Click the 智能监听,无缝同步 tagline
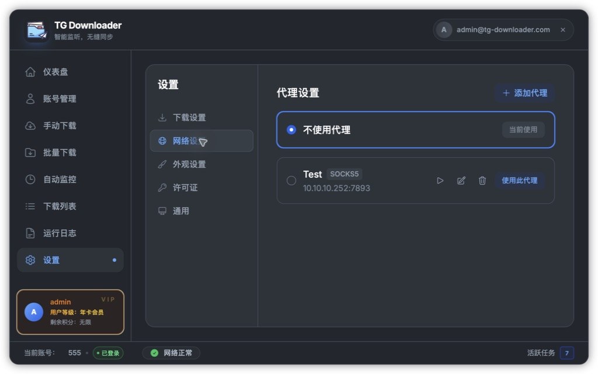This screenshot has height=374, width=598. (84, 37)
